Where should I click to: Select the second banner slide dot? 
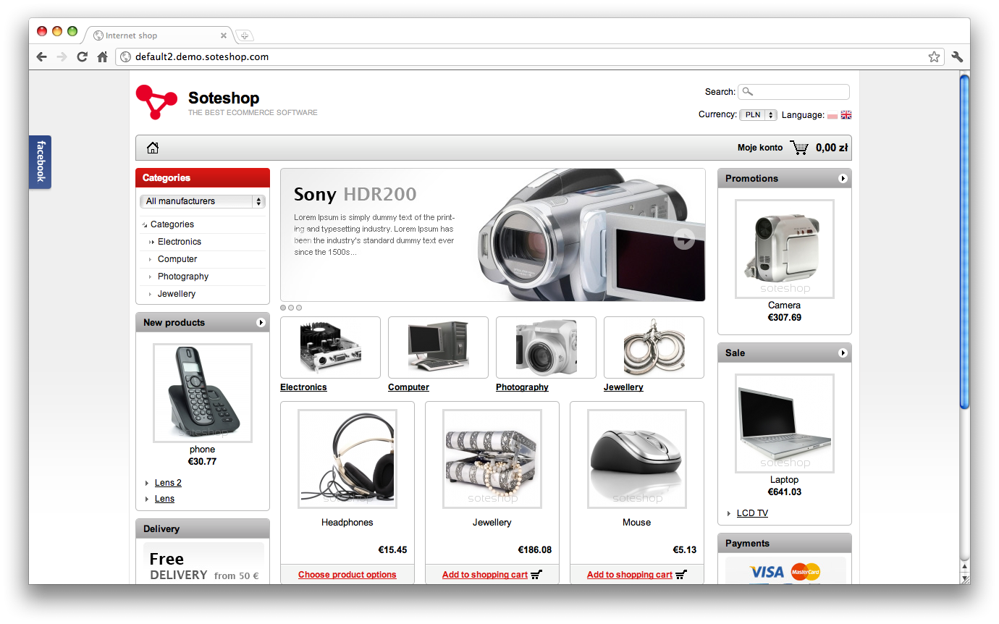[291, 308]
